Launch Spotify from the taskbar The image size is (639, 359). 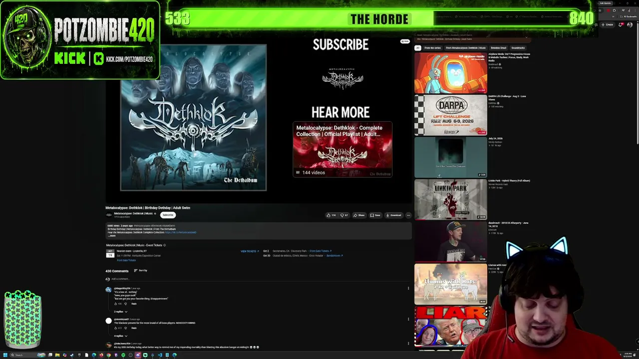click(x=123, y=355)
